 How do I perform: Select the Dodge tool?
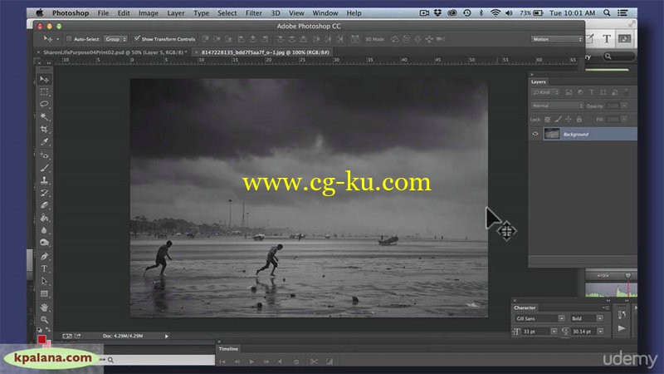click(44, 243)
